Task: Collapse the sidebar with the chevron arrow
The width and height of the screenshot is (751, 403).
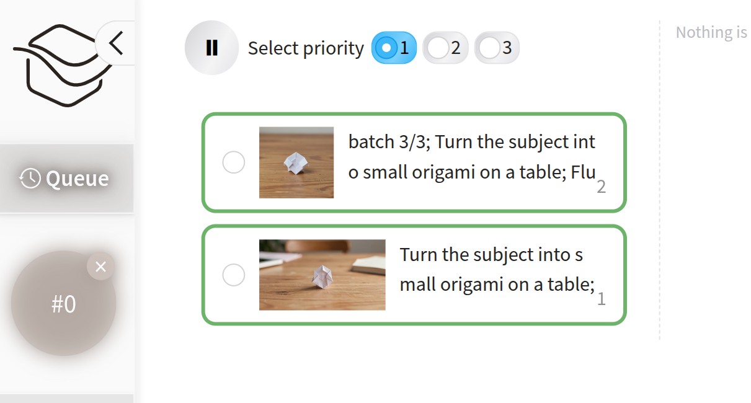Action: tap(115, 44)
